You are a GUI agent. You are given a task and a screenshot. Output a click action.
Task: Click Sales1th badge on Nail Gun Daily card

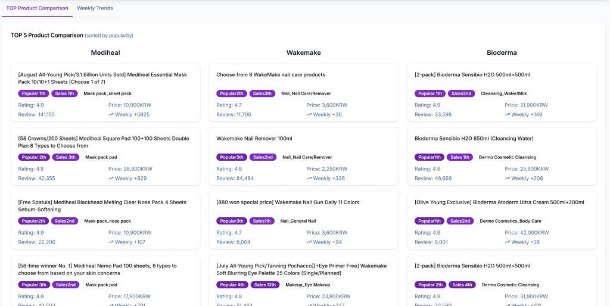(262, 221)
